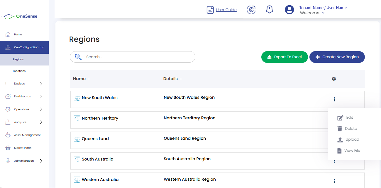Image resolution: width=381 pixels, height=188 pixels.
Task: Open three-dot menu for Western Australia
Action: click(x=334, y=181)
